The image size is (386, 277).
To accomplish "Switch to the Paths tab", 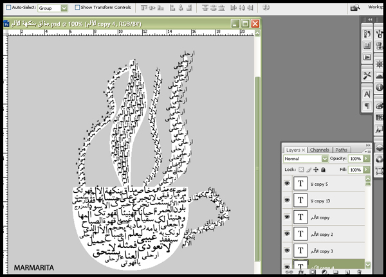I will tap(342, 150).
